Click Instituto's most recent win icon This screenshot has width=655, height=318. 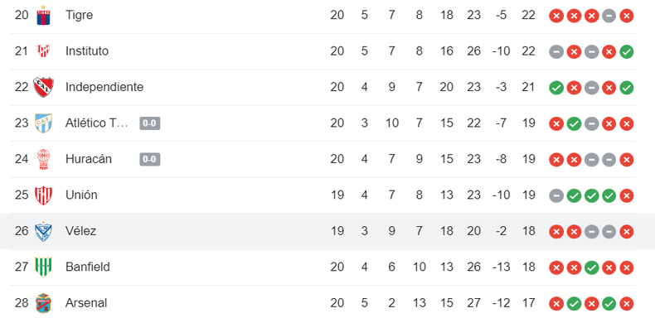pos(627,51)
